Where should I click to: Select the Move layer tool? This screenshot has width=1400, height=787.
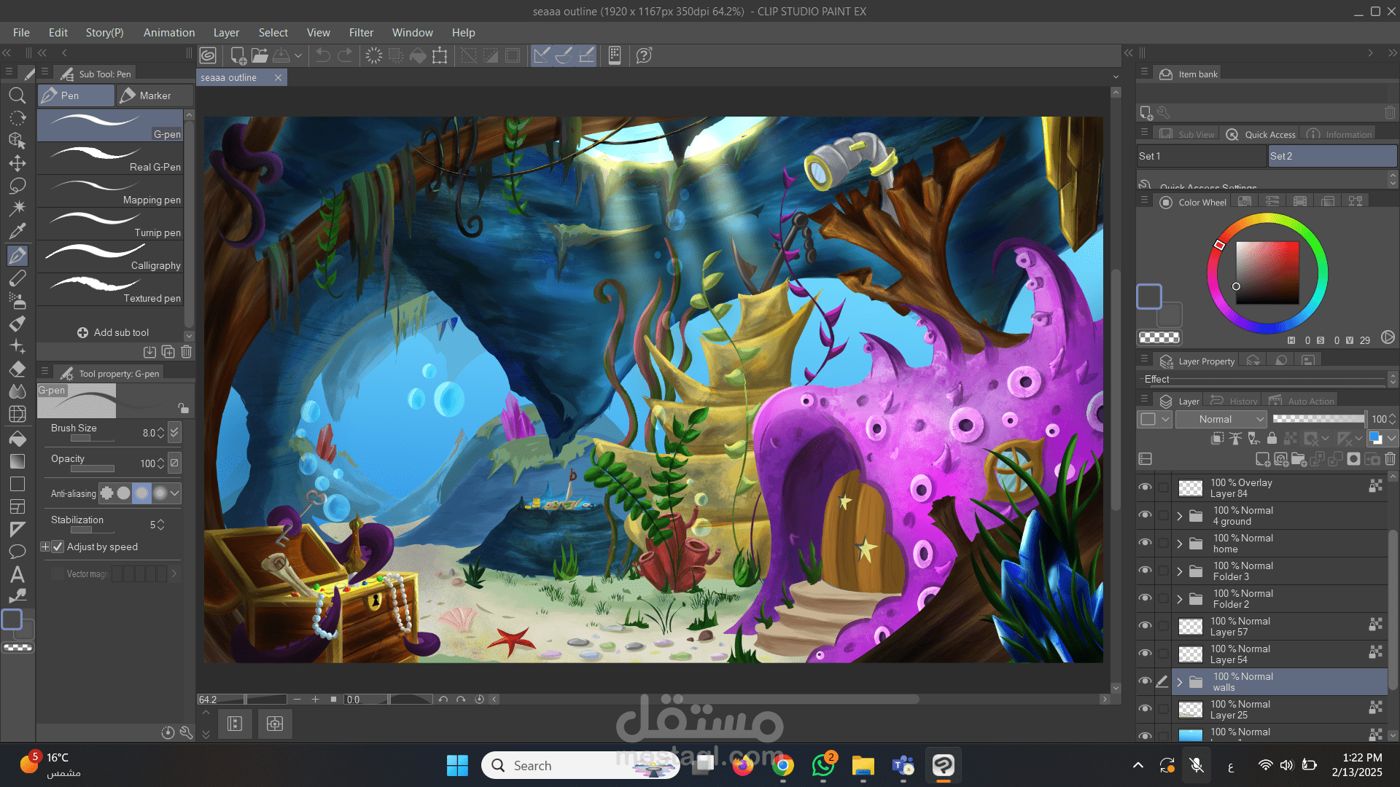pyautogui.click(x=17, y=163)
